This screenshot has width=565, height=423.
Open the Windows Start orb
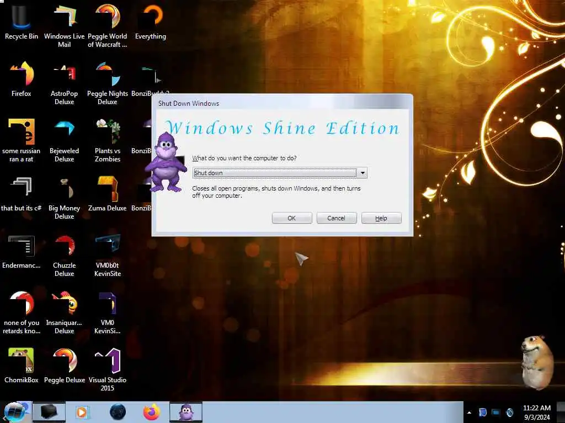pyautogui.click(x=15, y=412)
